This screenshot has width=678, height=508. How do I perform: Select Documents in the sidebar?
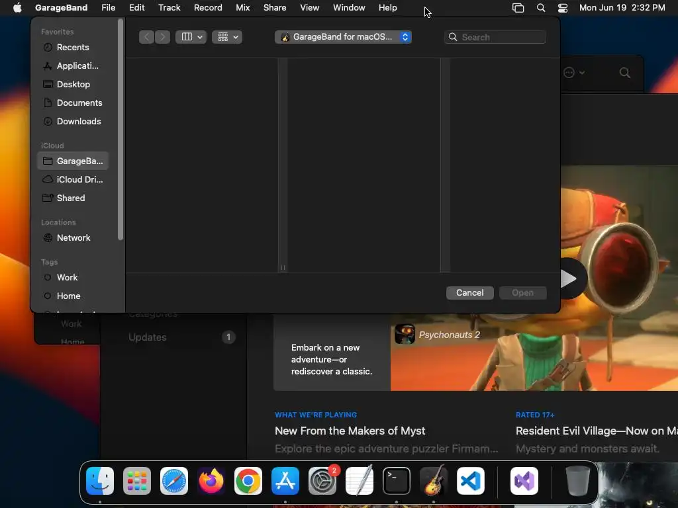(x=73, y=103)
